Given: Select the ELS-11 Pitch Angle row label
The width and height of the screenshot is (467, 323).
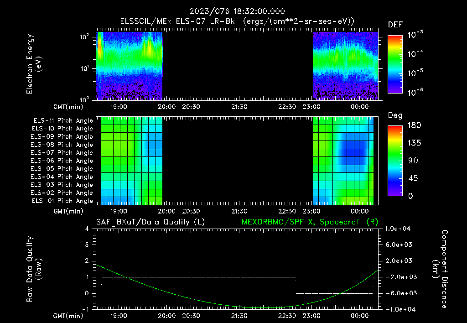Looking at the screenshot, I should 63,121.
